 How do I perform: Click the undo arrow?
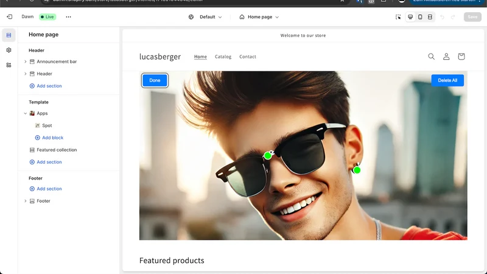443,17
